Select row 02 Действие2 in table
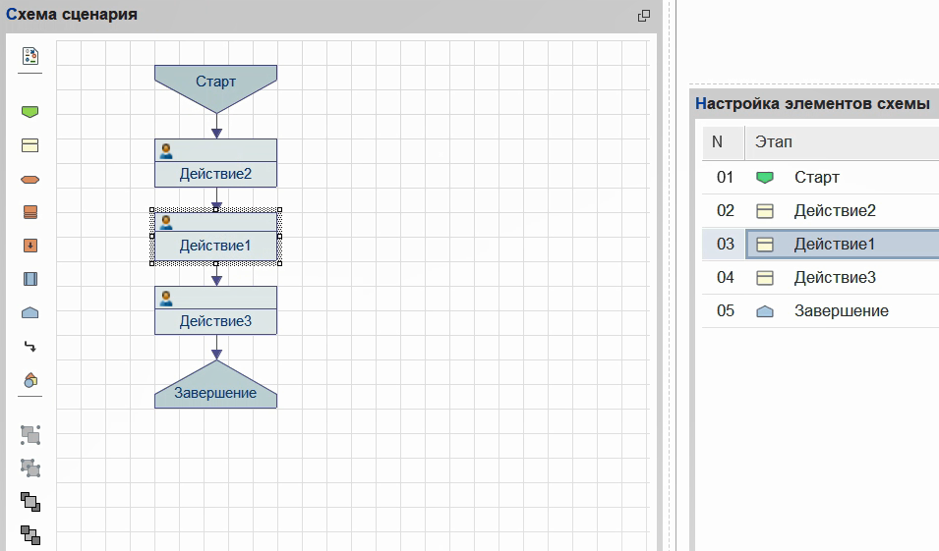 pyautogui.click(x=820, y=210)
